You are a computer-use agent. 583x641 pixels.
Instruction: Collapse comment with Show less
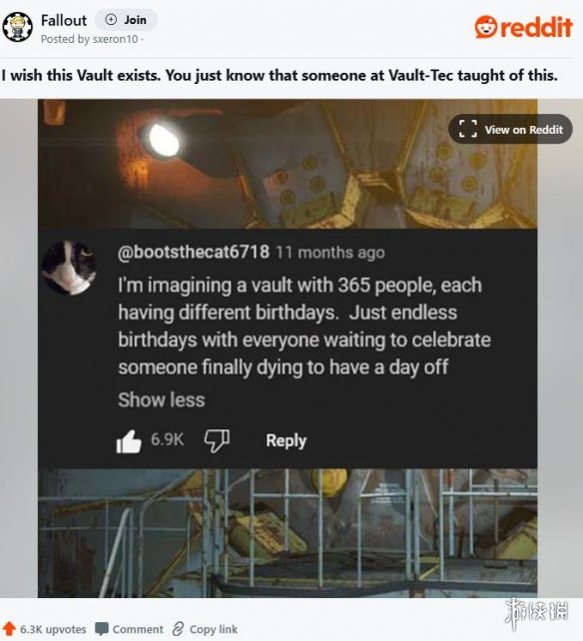[x=161, y=399]
